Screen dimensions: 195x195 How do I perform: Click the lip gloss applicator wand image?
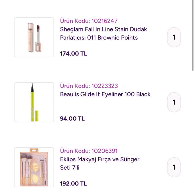(38, 38)
